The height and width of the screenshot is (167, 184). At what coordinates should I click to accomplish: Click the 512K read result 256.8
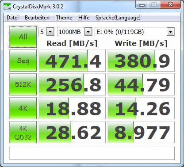(x=72, y=84)
